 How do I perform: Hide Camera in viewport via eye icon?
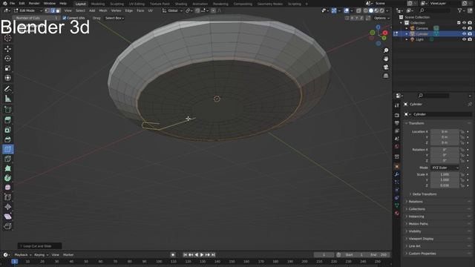[x=464, y=28]
